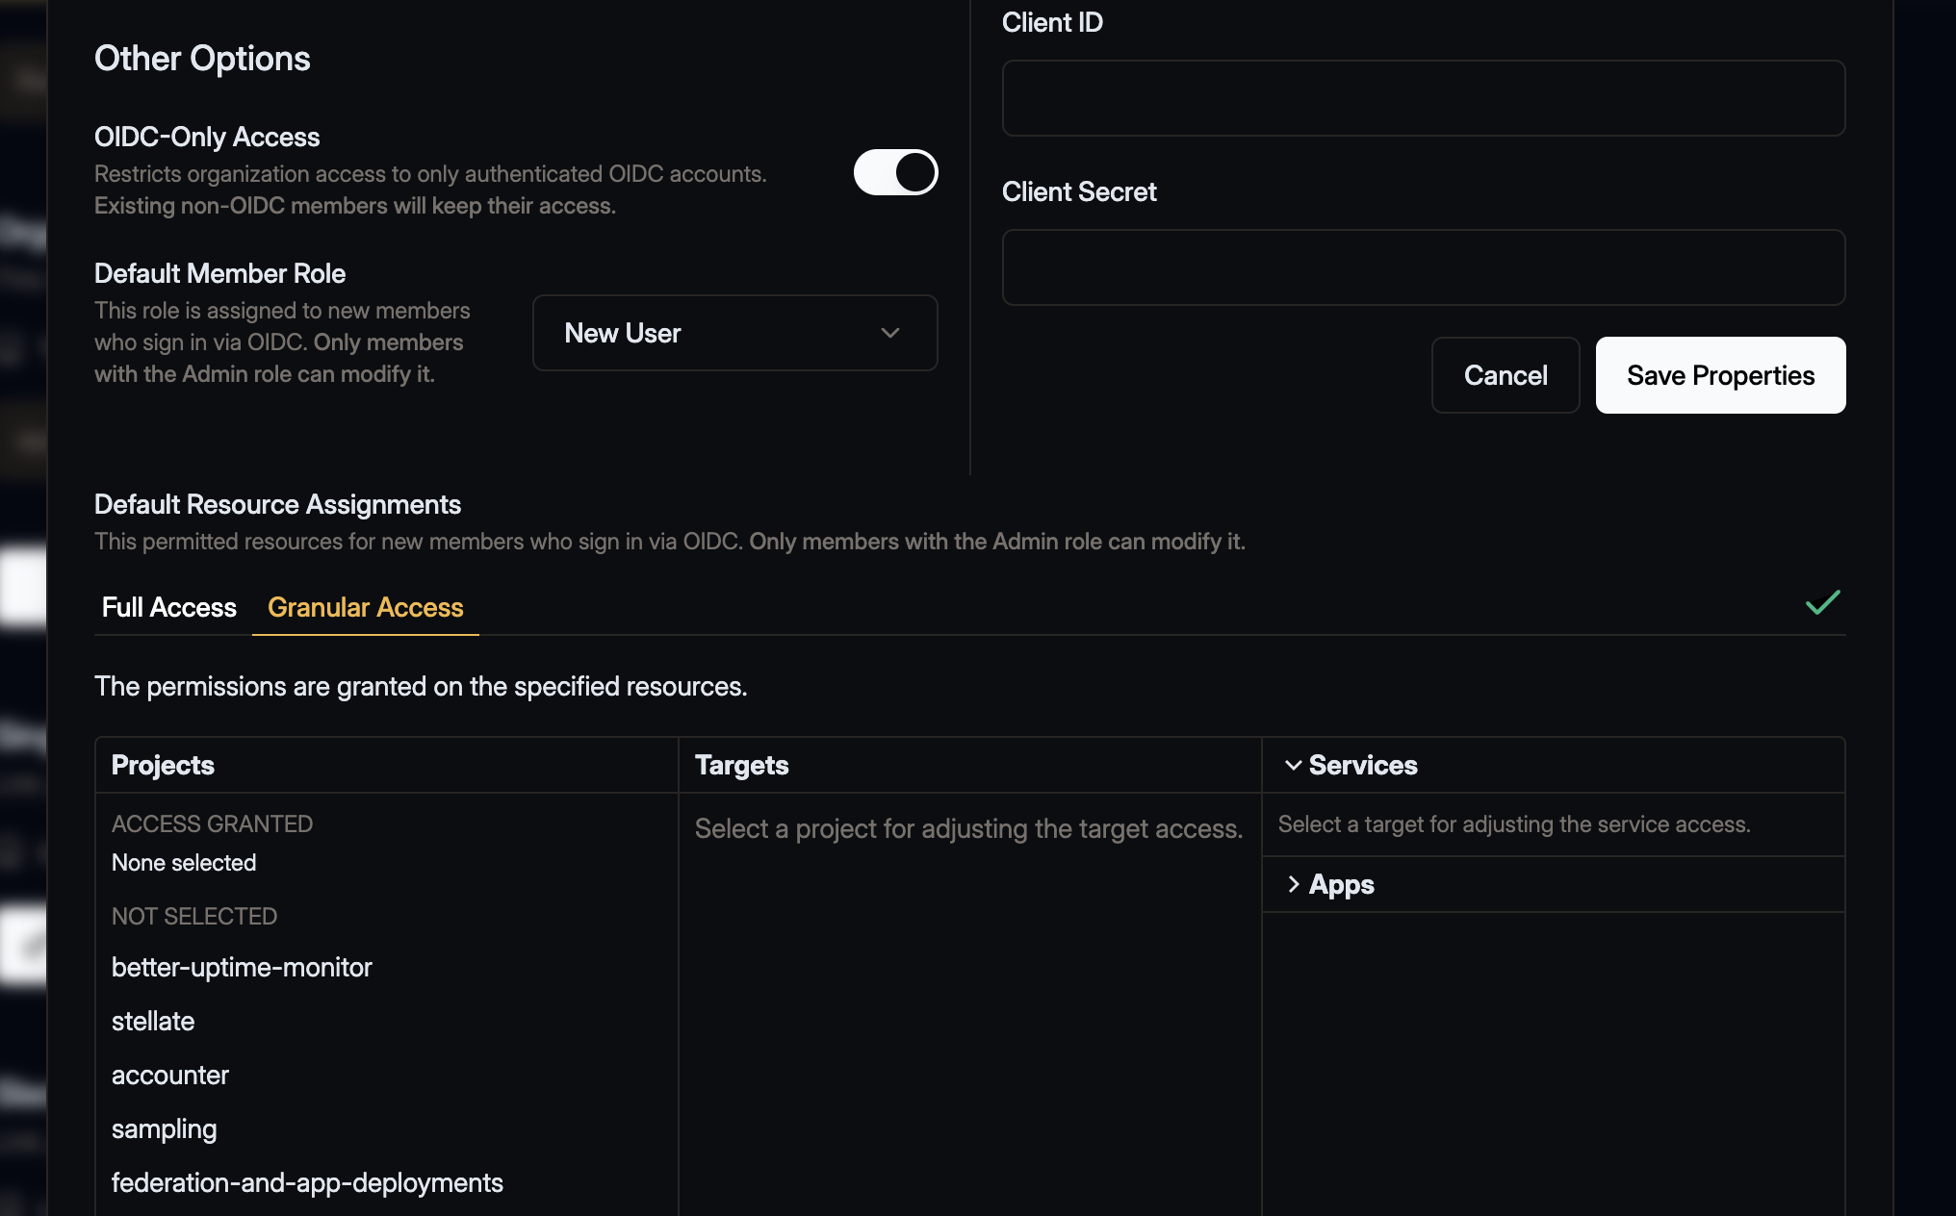Click the Targets column header
The width and height of the screenshot is (1956, 1216).
pyautogui.click(x=741, y=765)
